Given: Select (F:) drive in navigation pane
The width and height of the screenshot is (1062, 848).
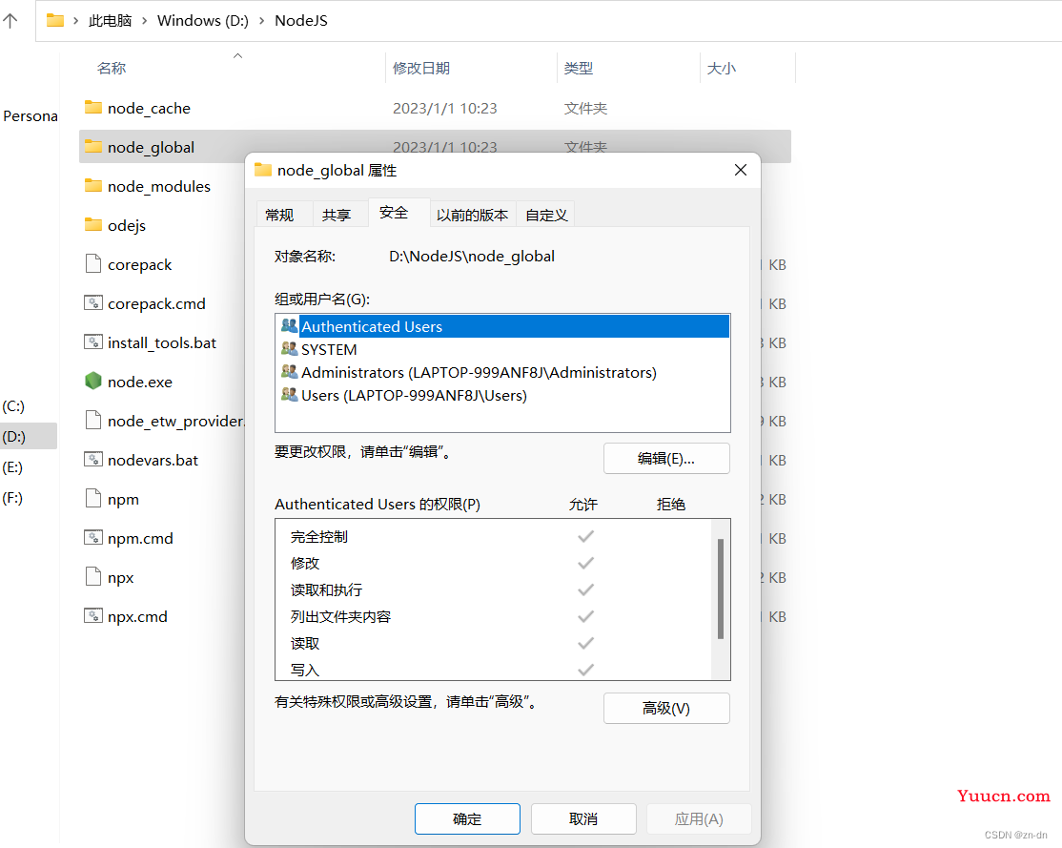Looking at the screenshot, I should coord(13,498).
